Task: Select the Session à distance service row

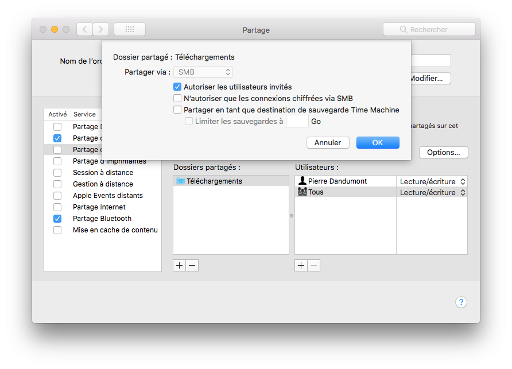Action: (103, 172)
